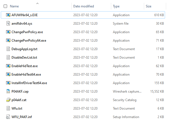The width and height of the screenshot is (176, 123).
Task: Sort files by the Name column header
Action: point(14,6)
